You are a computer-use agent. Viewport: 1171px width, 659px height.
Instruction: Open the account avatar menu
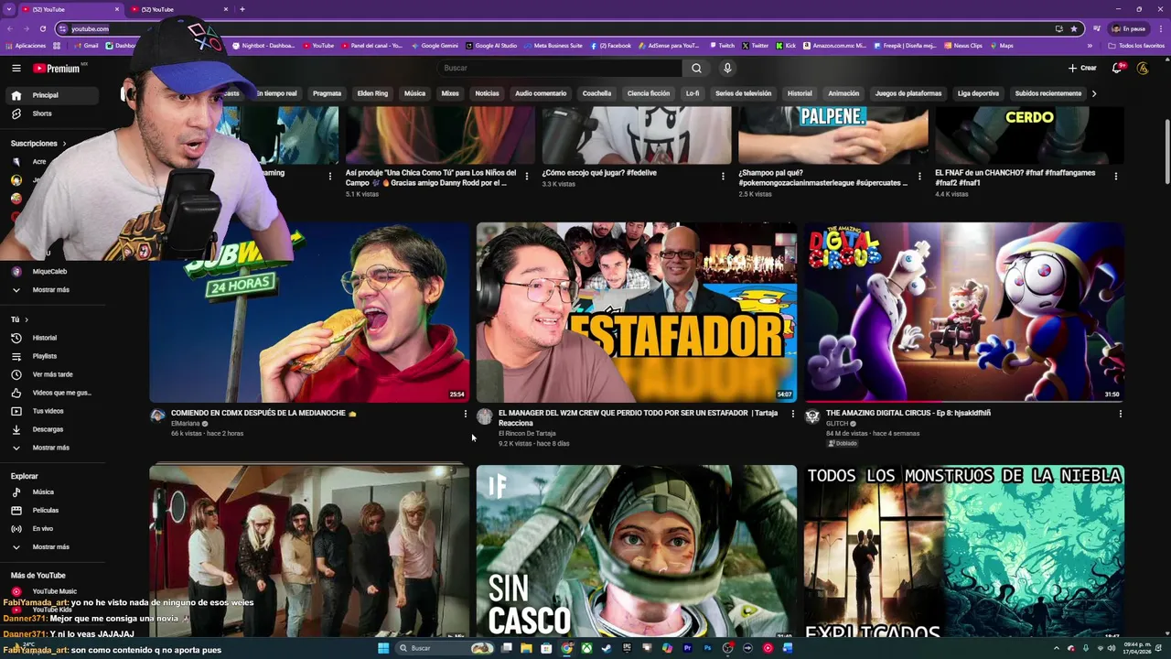(x=1143, y=68)
